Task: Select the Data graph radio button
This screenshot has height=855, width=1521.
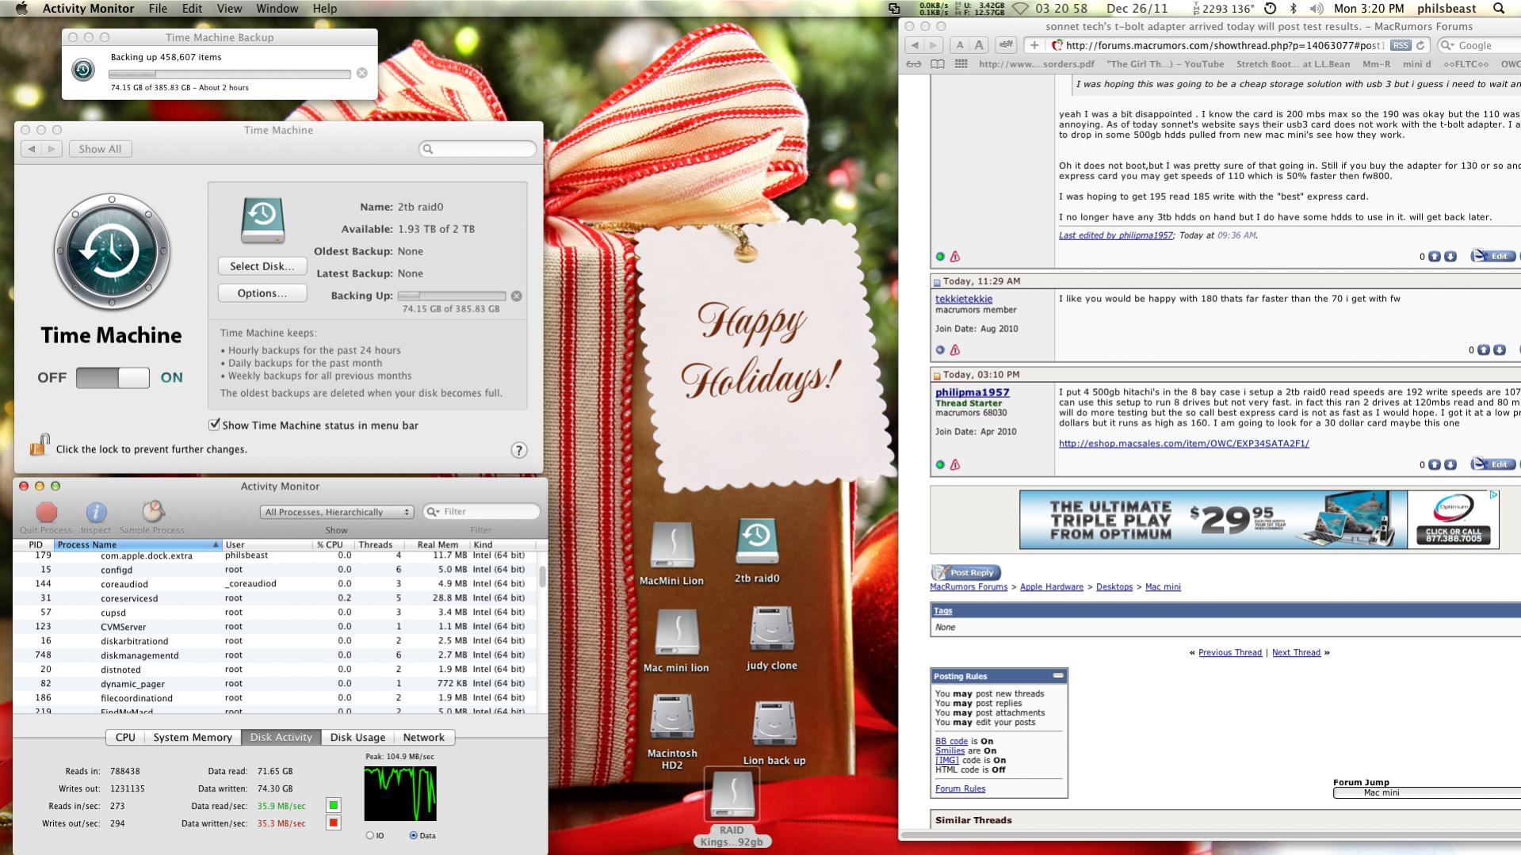Action: tap(413, 835)
